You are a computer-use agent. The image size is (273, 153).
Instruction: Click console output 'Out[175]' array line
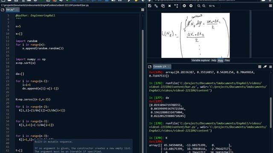[202, 72]
